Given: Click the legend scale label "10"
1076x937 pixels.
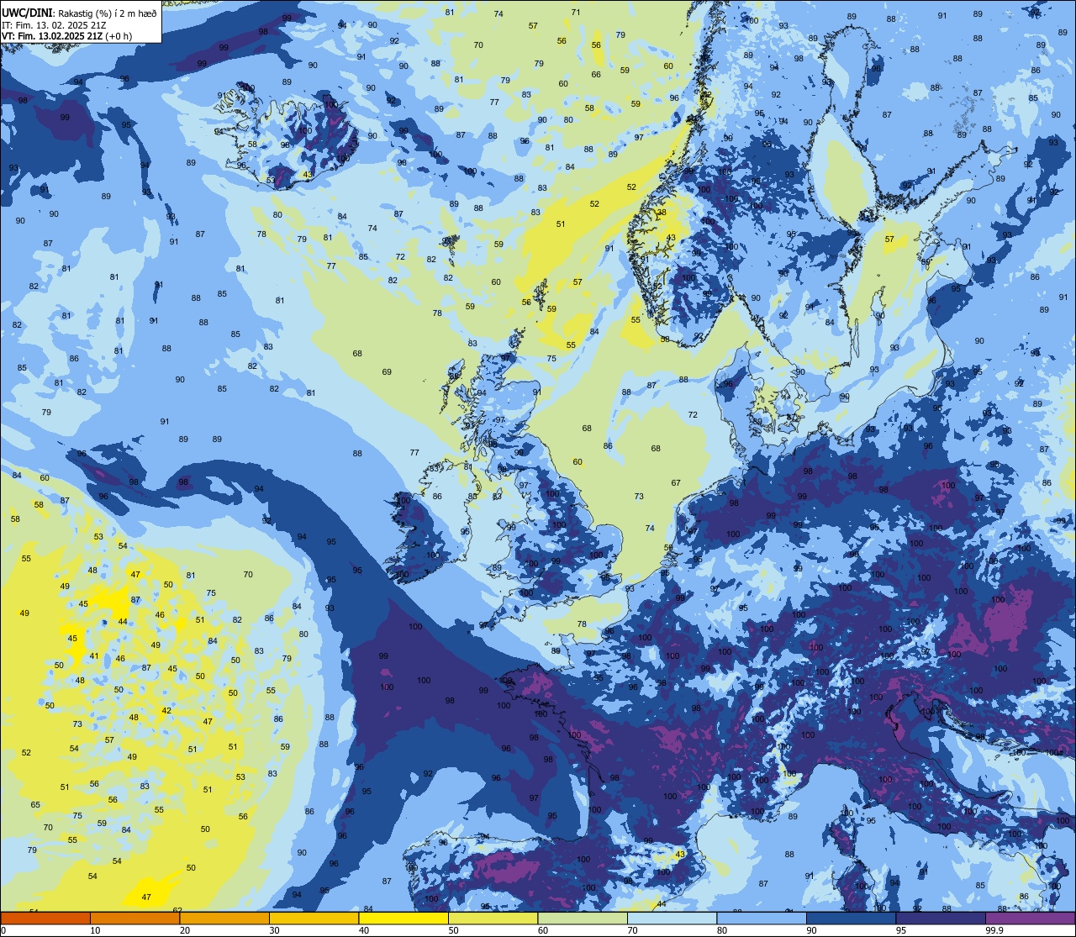Looking at the screenshot, I should point(95,930).
